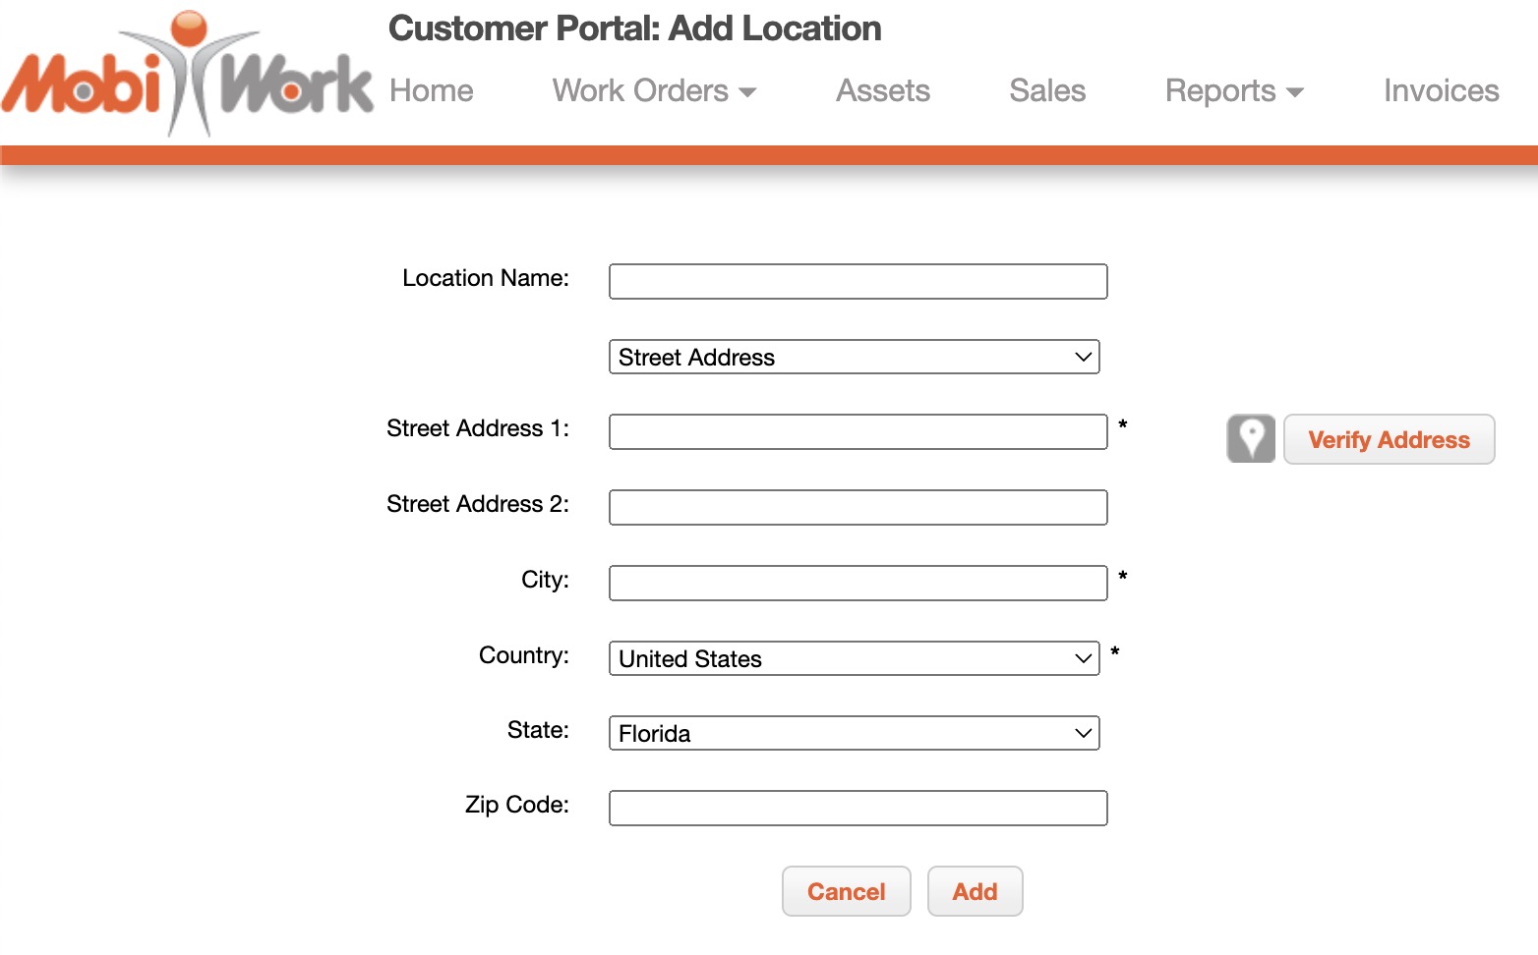Image resolution: width=1538 pixels, height=955 pixels.
Task: Open the State dropdown showing Florida
Action: 854,733
